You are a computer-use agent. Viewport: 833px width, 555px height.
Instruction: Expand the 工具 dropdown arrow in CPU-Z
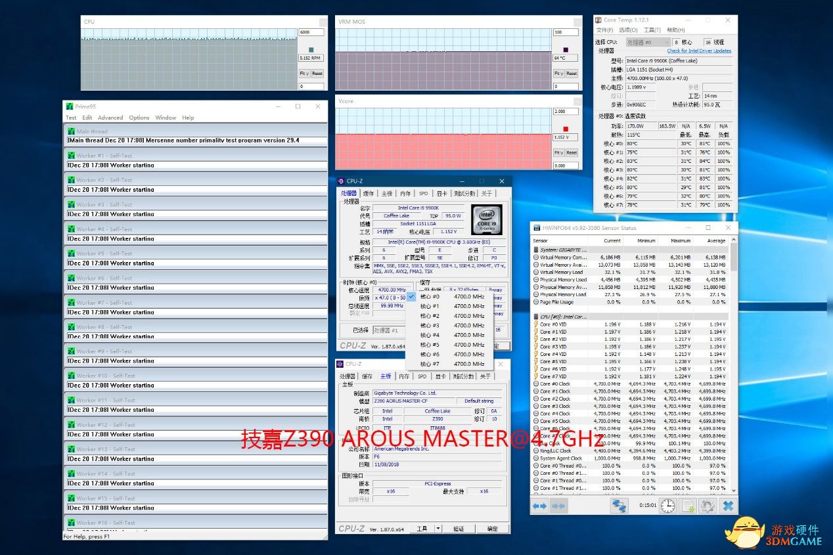click(438, 529)
